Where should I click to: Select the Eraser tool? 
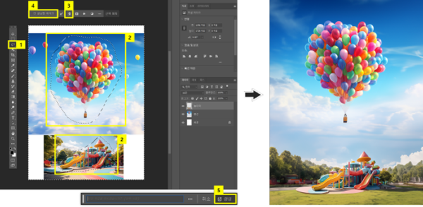[x=13, y=91]
